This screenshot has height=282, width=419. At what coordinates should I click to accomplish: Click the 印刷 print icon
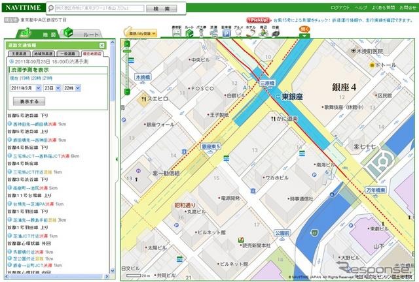tap(276, 32)
